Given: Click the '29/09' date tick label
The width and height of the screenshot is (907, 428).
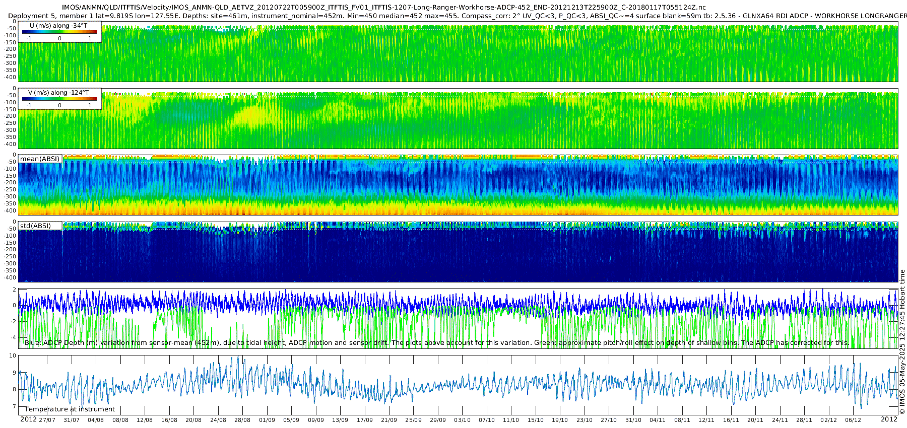Looking at the screenshot, I should tap(438, 420).
